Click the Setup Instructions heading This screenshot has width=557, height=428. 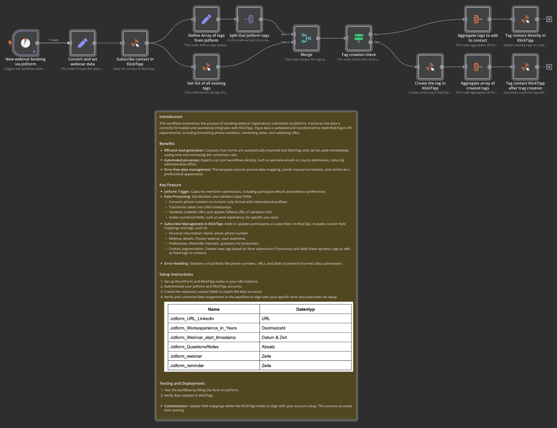pos(176,274)
